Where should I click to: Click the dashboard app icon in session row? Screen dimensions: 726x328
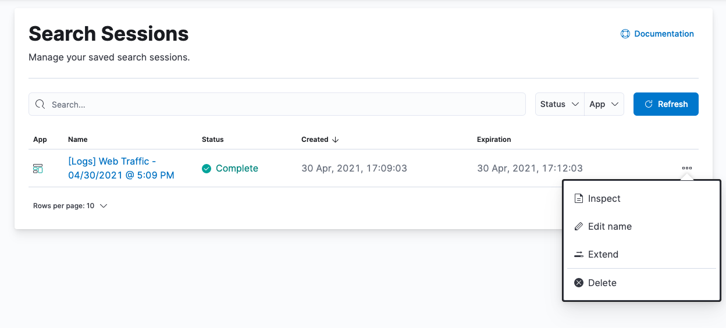(x=38, y=169)
